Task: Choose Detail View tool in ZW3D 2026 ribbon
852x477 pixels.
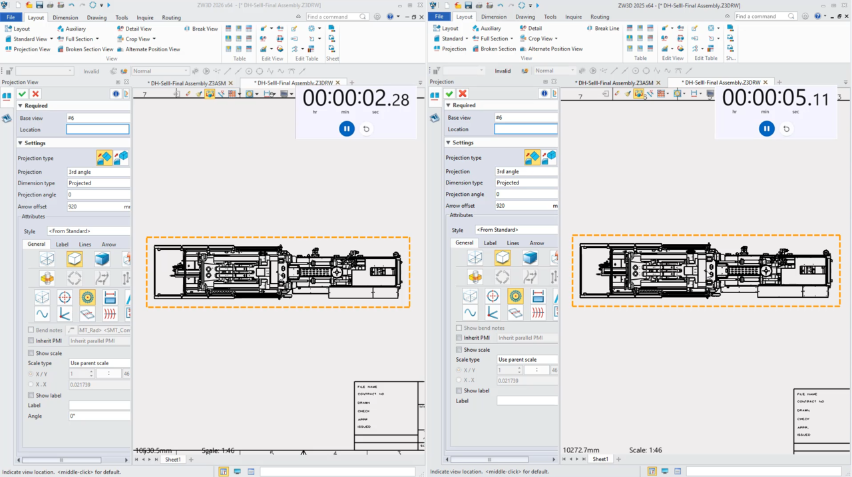Action: 134,29
